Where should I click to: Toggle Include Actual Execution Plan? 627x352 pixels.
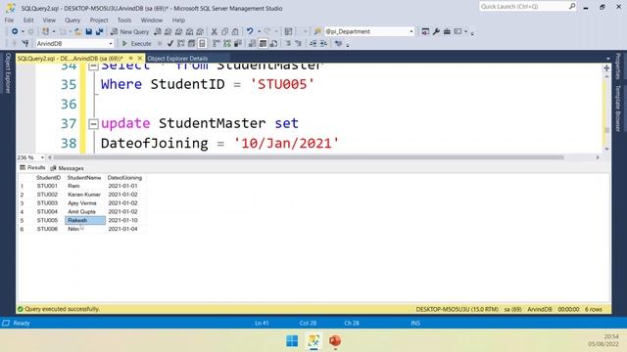217,43
